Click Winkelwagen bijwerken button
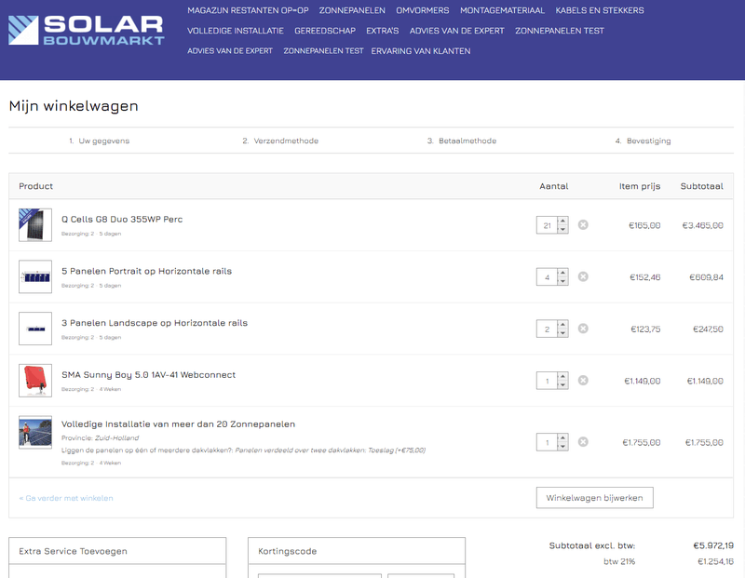 (x=595, y=498)
